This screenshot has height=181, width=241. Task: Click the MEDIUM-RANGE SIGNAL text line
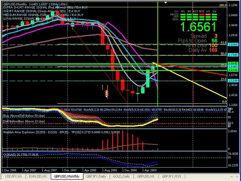[43, 15]
